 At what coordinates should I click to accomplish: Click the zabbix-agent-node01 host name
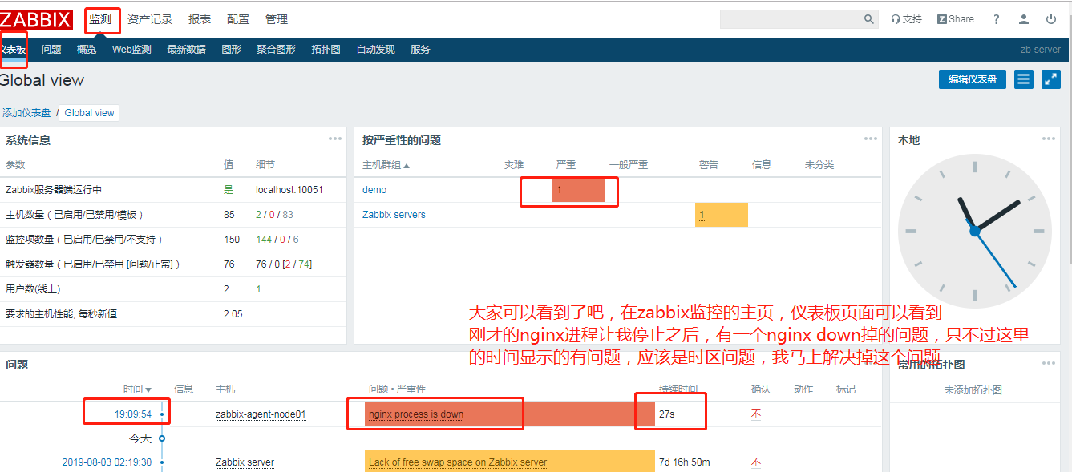pyautogui.click(x=261, y=414)
